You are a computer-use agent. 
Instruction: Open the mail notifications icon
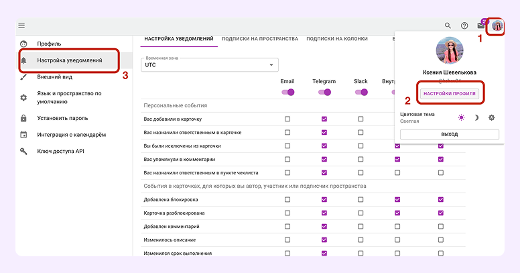click(480, 25)
